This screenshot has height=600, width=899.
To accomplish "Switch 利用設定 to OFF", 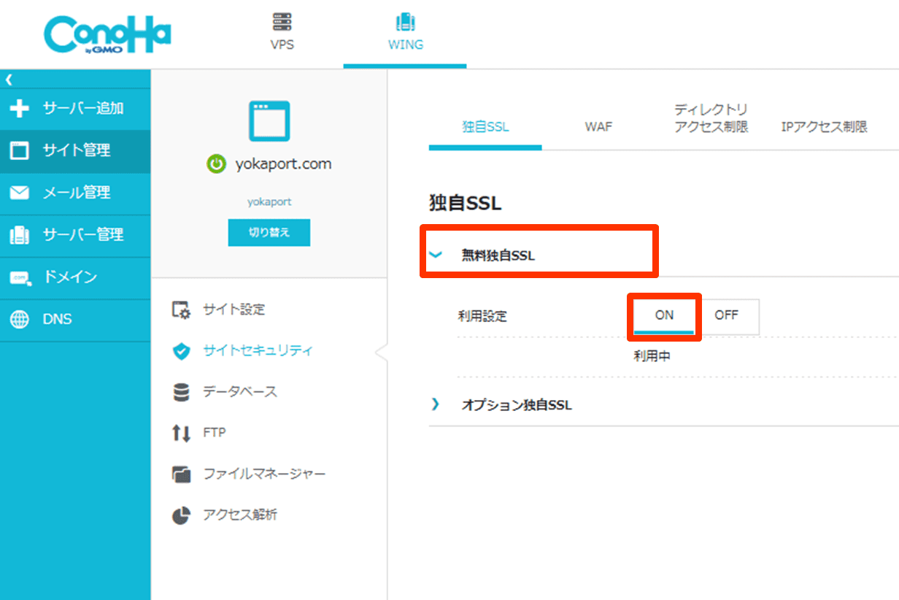I will click(726, 316).
